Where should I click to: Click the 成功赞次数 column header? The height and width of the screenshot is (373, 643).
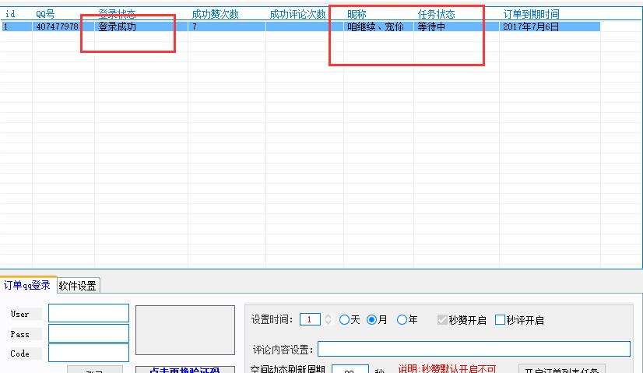(216, 14)
